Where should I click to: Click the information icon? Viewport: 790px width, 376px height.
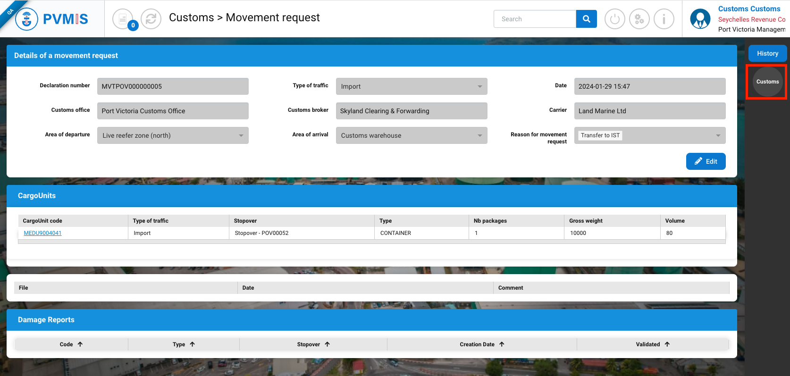664,19
